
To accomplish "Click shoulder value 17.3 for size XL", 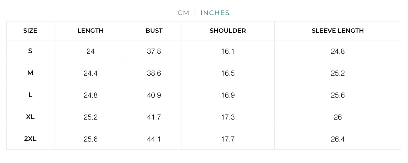I will coord(228,117).
